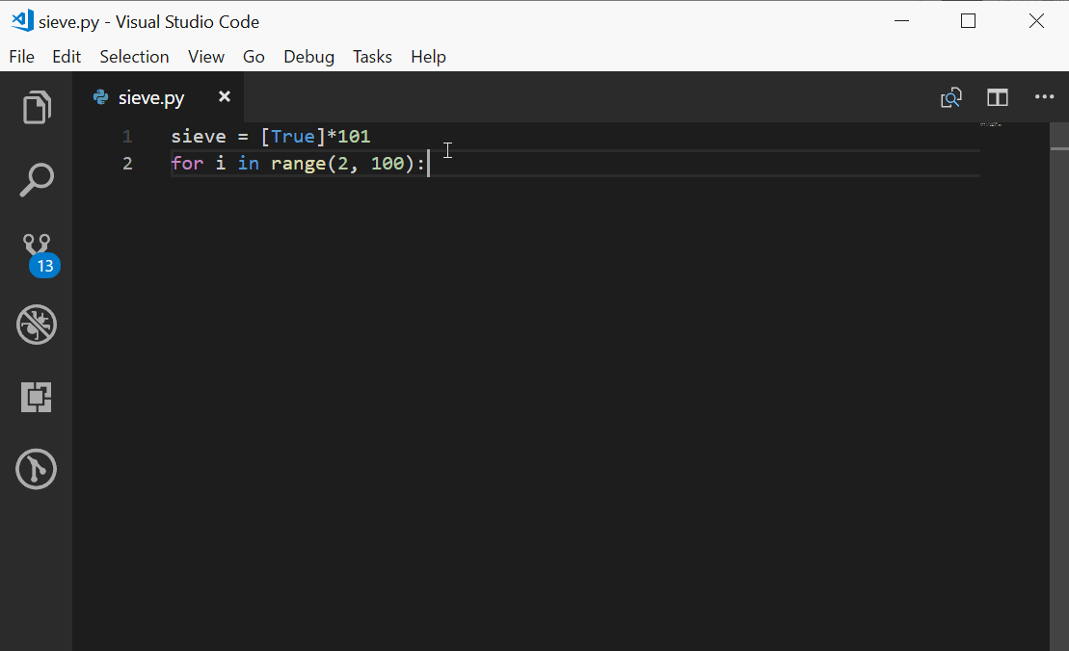Open the Tasks menu

(372, 56)
